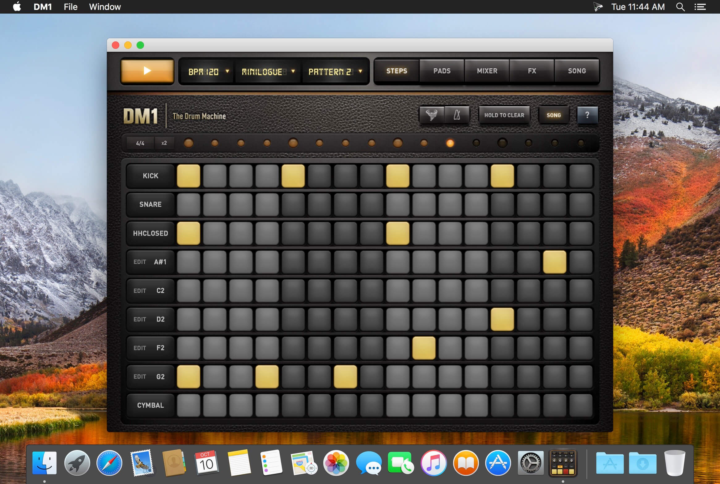Disable the lit fifth KICK step
The height and width of the screenshot is (484, 720).
pos(293,176)
